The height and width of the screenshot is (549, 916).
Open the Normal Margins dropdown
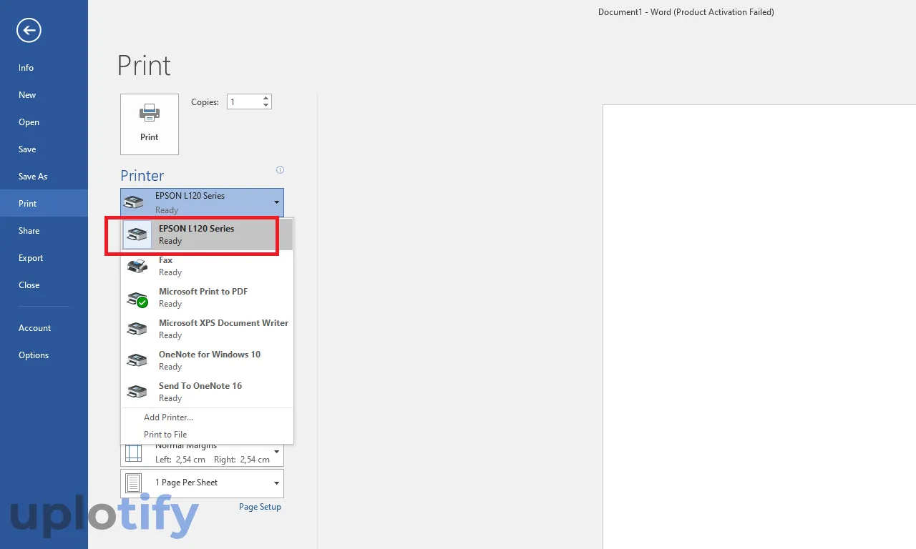[202, 455]
